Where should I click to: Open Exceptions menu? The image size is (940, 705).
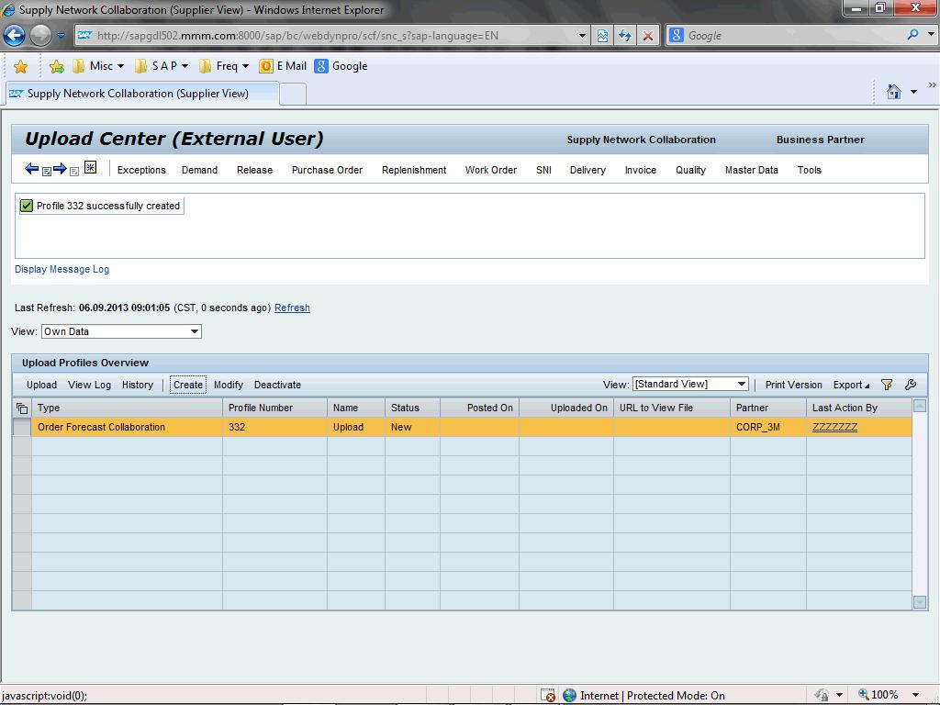tap(141, 170)
